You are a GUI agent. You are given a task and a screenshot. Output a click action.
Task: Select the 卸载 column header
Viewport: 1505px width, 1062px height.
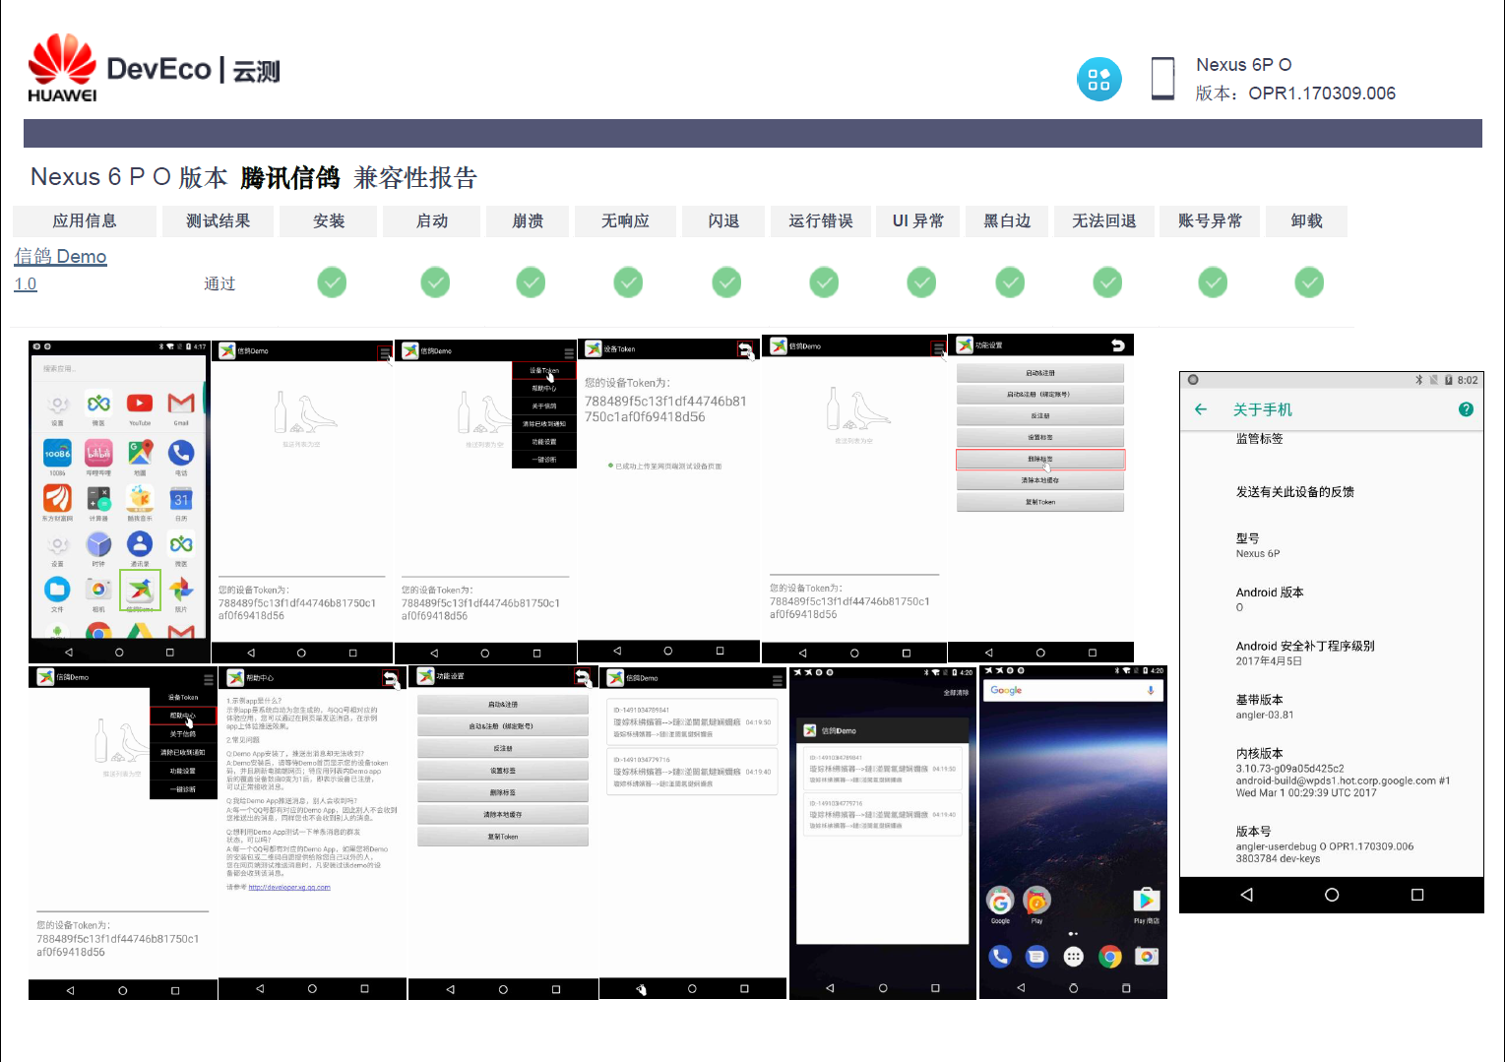coord(1306,221)
